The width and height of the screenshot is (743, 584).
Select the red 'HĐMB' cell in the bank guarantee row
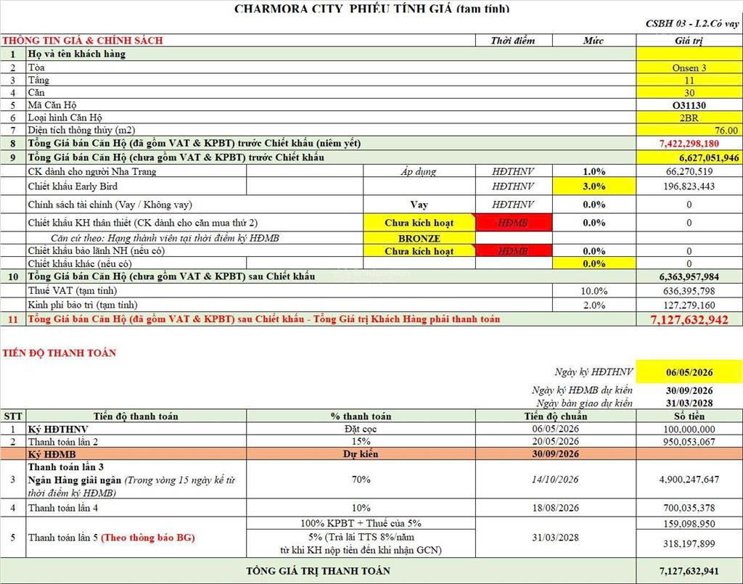coord(514,251)
